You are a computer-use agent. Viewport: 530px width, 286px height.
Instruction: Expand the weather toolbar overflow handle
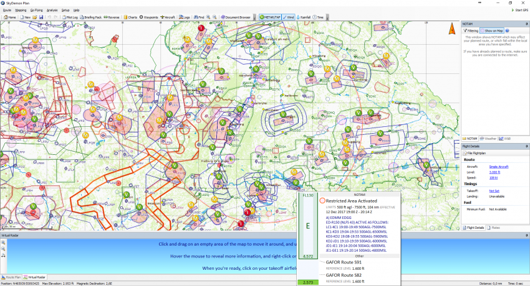tap(327, 17)
